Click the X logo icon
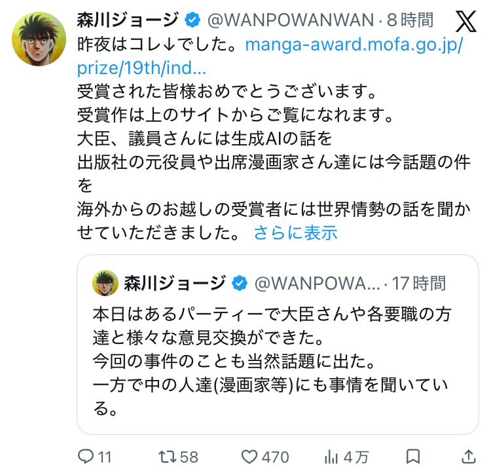491x475 pixels. [x=465, y=22]
